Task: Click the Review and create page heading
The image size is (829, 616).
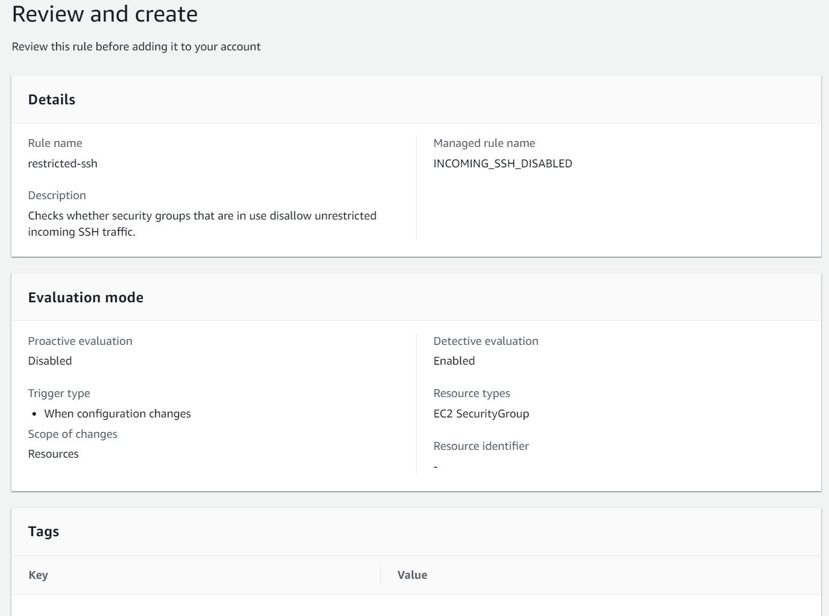Action: tap(104, 14)
